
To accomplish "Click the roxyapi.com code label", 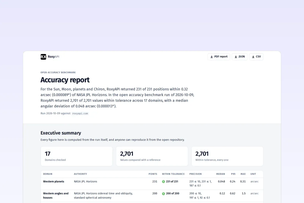I will [80, 113].
